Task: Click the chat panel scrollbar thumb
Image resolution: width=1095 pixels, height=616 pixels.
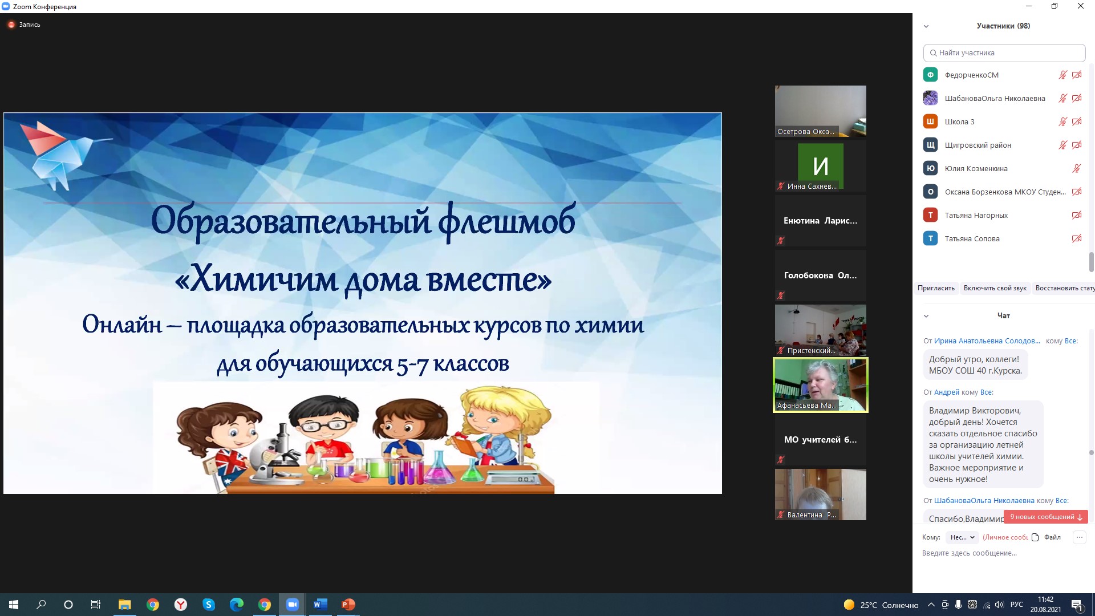Action: pos(1092,453)
